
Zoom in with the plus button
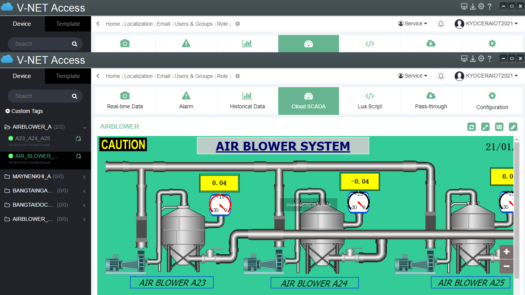click(507, 252)
